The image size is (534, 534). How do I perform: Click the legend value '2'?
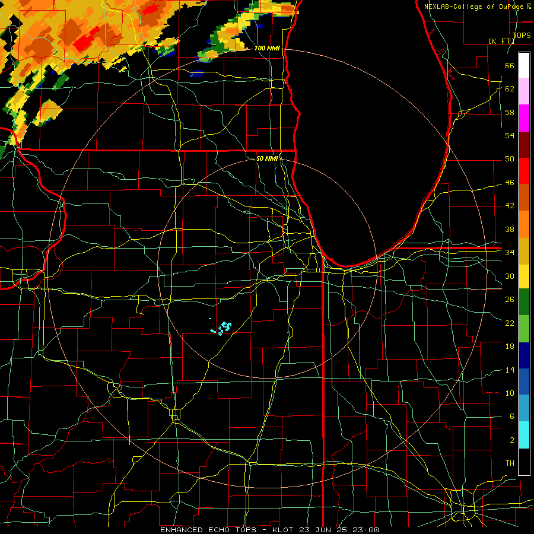511,440
